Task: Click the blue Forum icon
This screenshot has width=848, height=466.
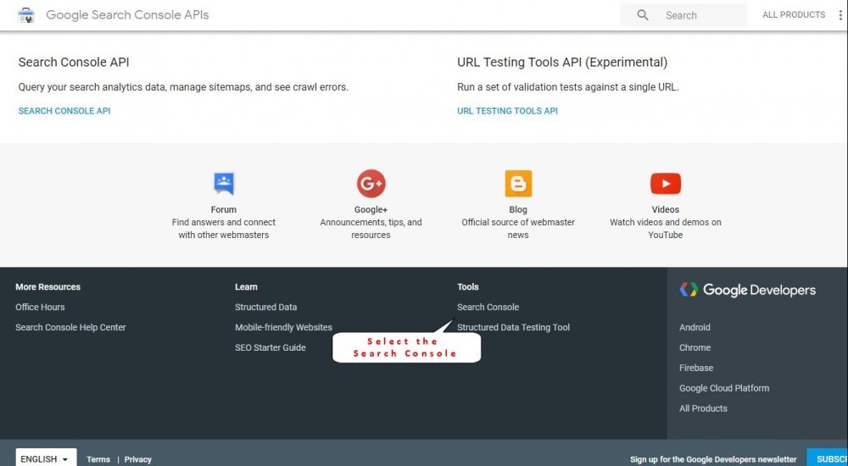Action: coord(223,184)
